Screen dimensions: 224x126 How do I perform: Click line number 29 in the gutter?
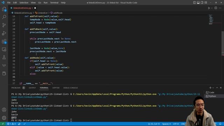pos(14,58)
